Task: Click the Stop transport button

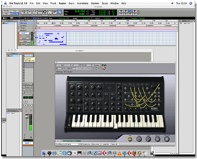Action: pyautogui.click(x=126, y=11)
